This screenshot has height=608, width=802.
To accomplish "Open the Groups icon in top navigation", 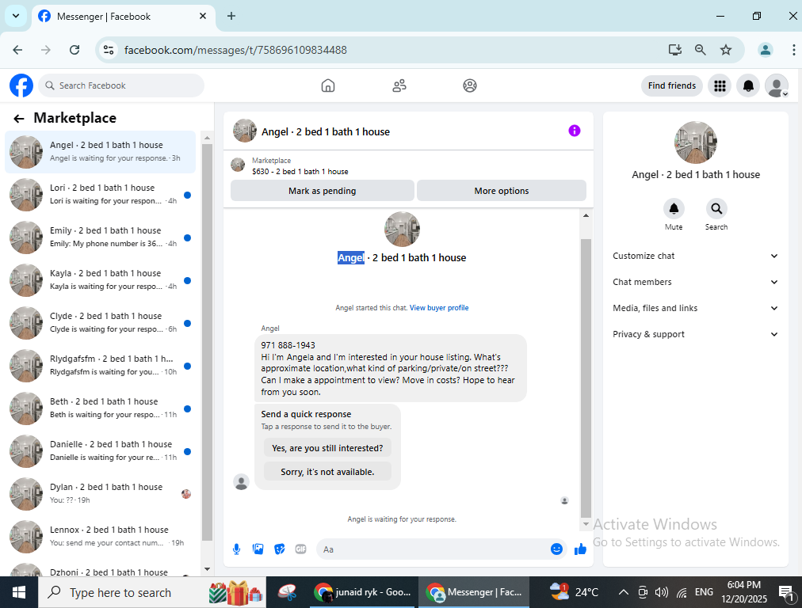I will [469, 85].
